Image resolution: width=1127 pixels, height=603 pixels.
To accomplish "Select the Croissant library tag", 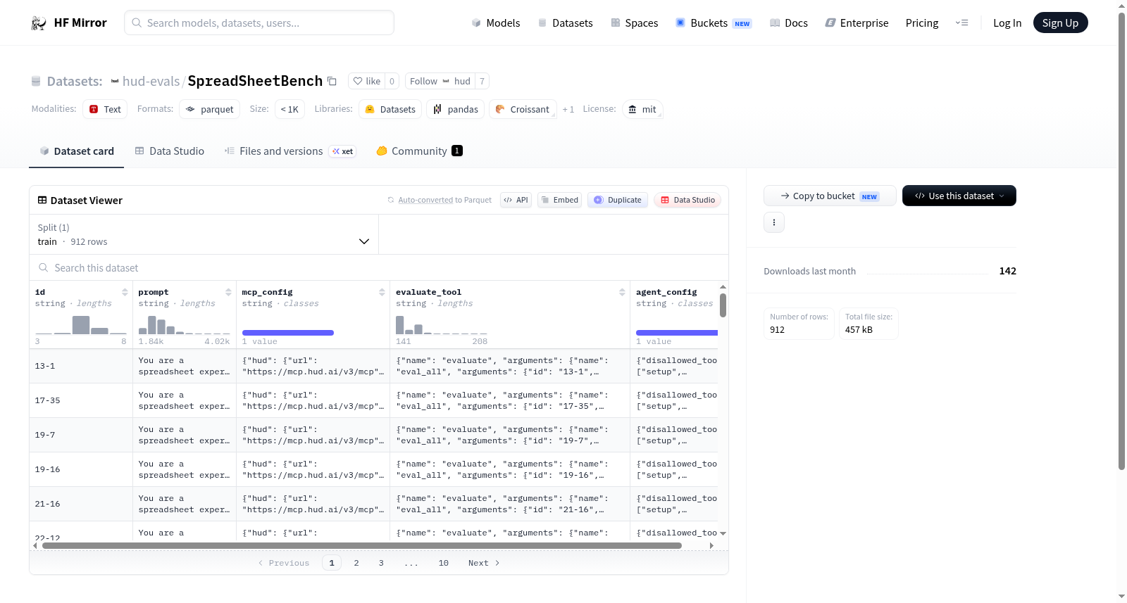I will pos(523,109).
